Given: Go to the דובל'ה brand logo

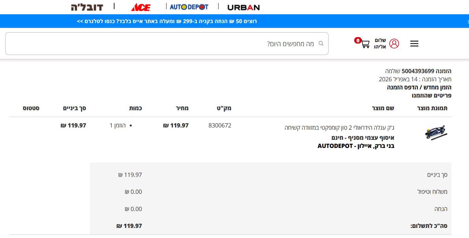Looking at the screenshot, I should (x=87, y=7).
